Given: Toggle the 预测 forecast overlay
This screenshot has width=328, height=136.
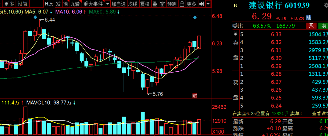Looking at the screenshot, I should (172, 4).
